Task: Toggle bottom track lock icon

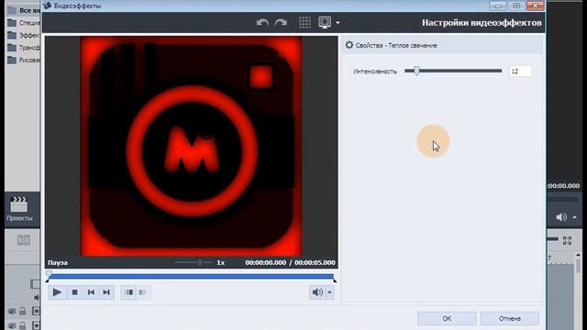Action: point(22,325)
